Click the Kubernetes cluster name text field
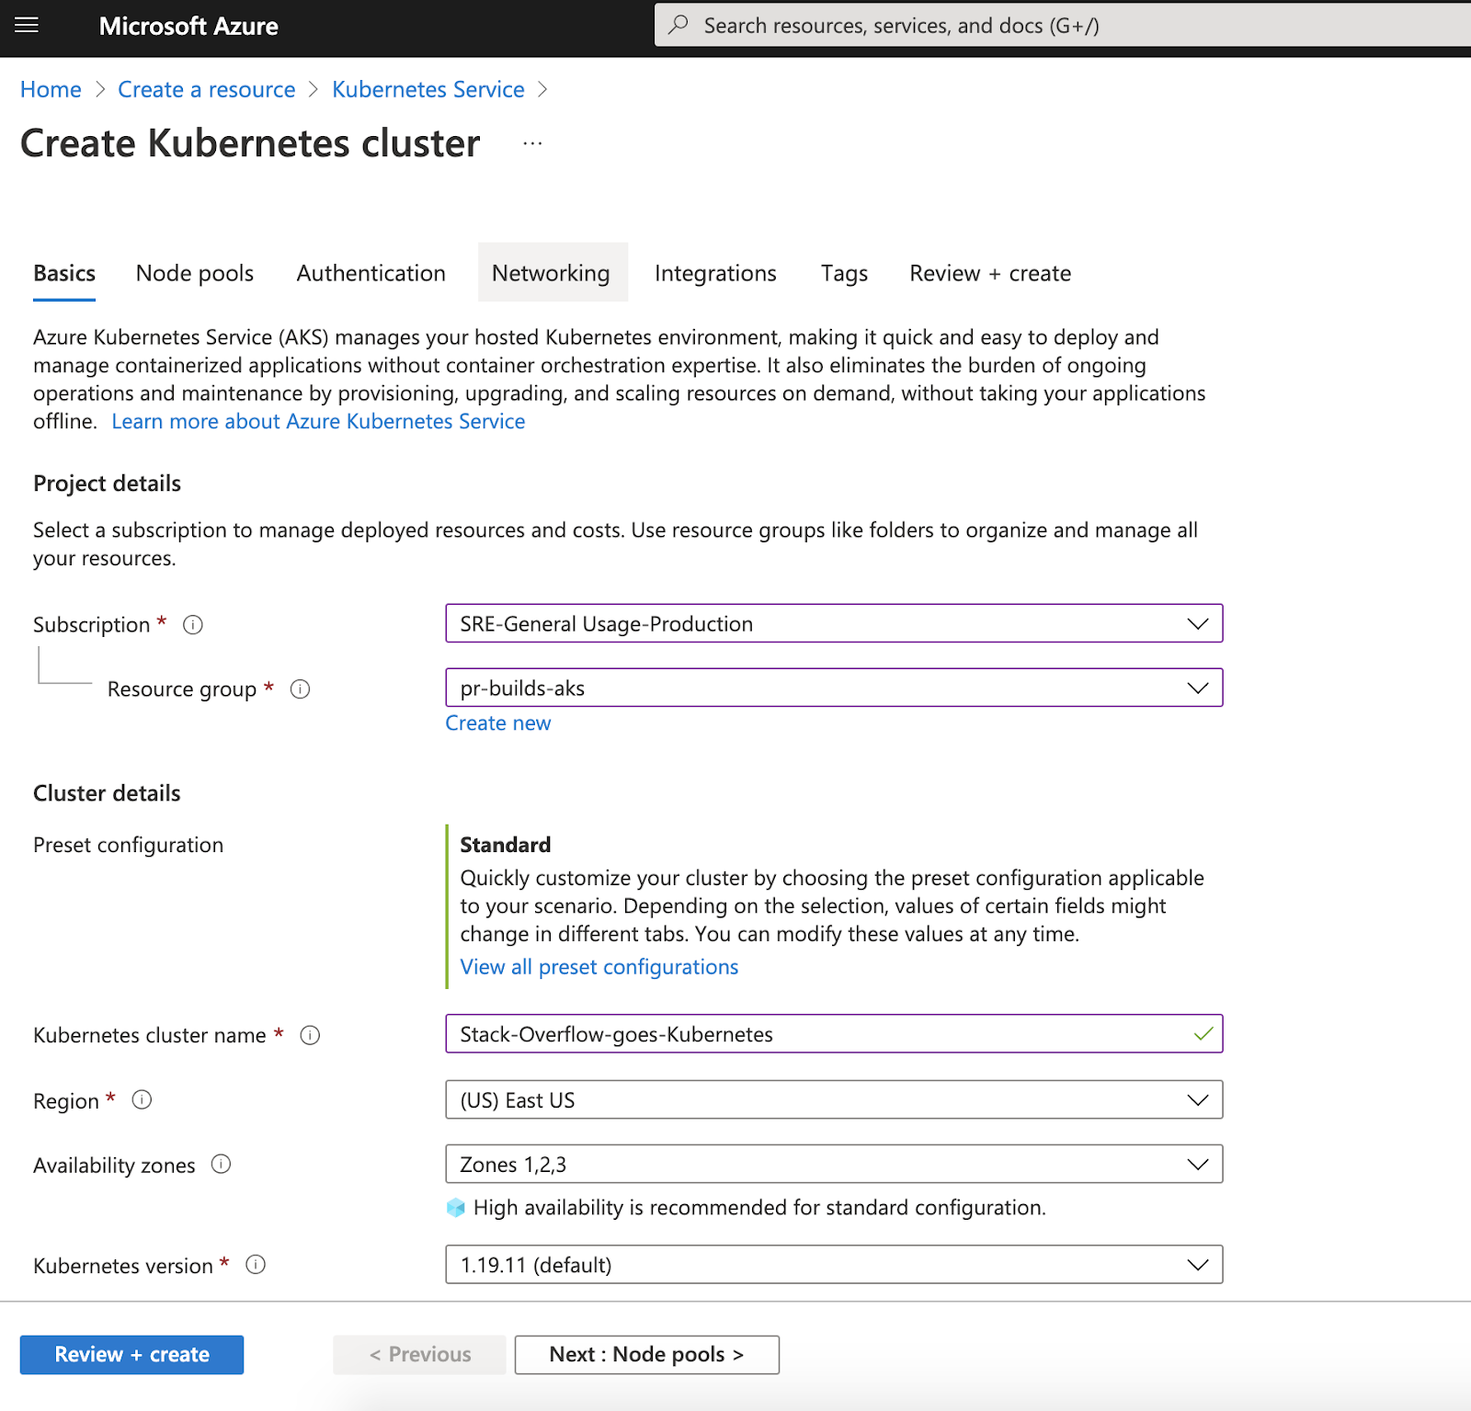The height and width of the screenshot is (1411, 1471). (x=834, y=1033)
